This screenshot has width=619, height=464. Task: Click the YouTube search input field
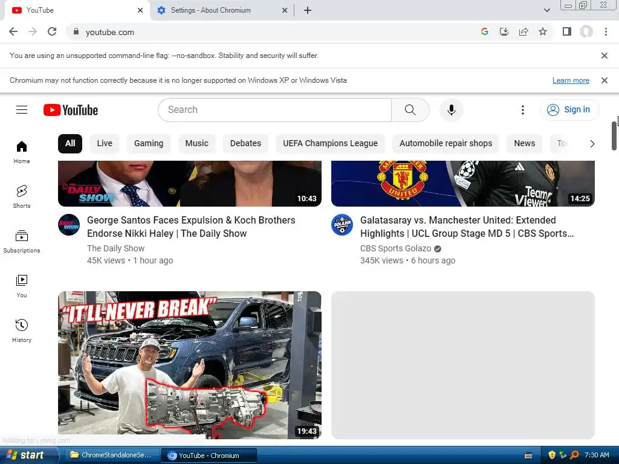pyautogui.click(x=275, y=110)
